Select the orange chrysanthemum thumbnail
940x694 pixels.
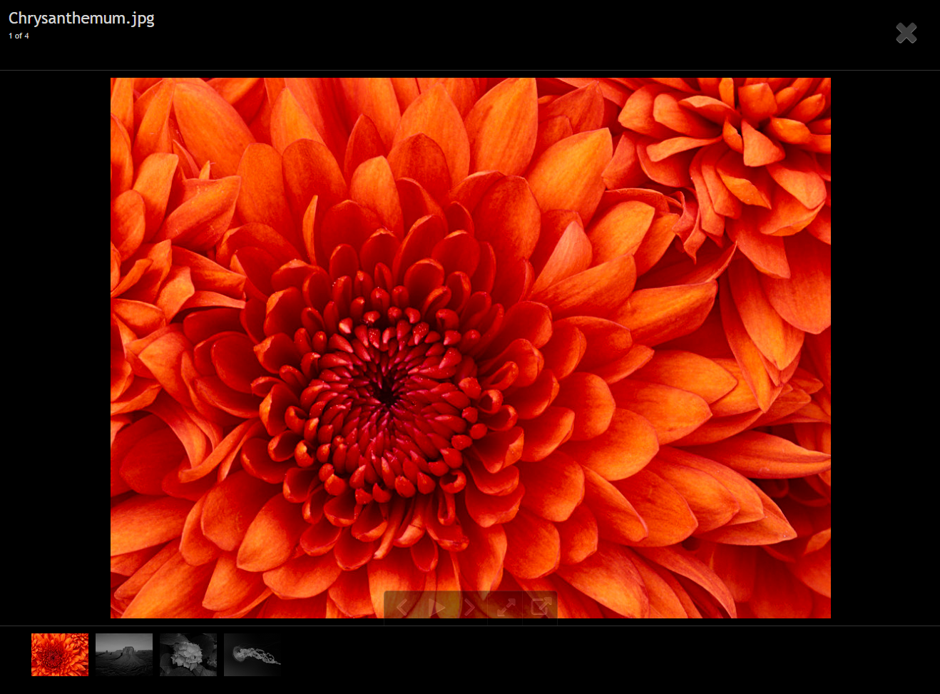60,654
